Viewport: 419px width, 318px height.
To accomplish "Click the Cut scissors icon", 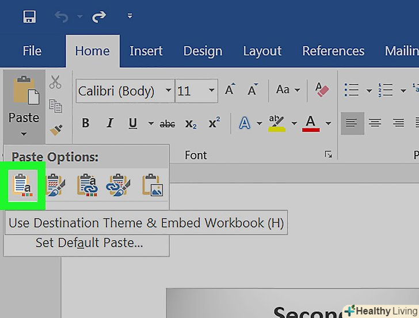I will click(55, 82).
